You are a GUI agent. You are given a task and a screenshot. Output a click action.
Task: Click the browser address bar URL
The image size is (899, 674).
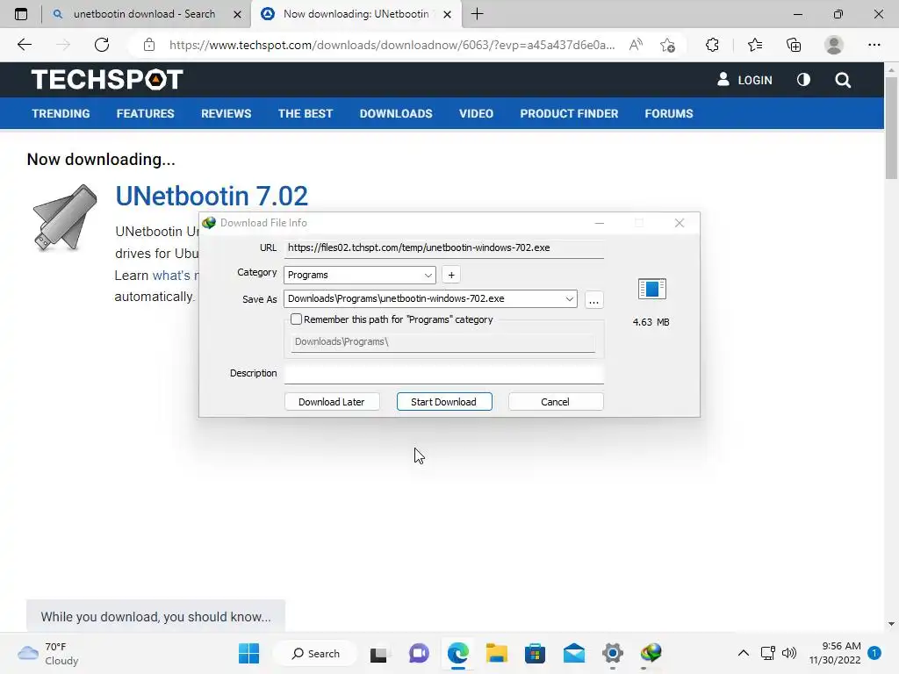click(x=392, y=45)
